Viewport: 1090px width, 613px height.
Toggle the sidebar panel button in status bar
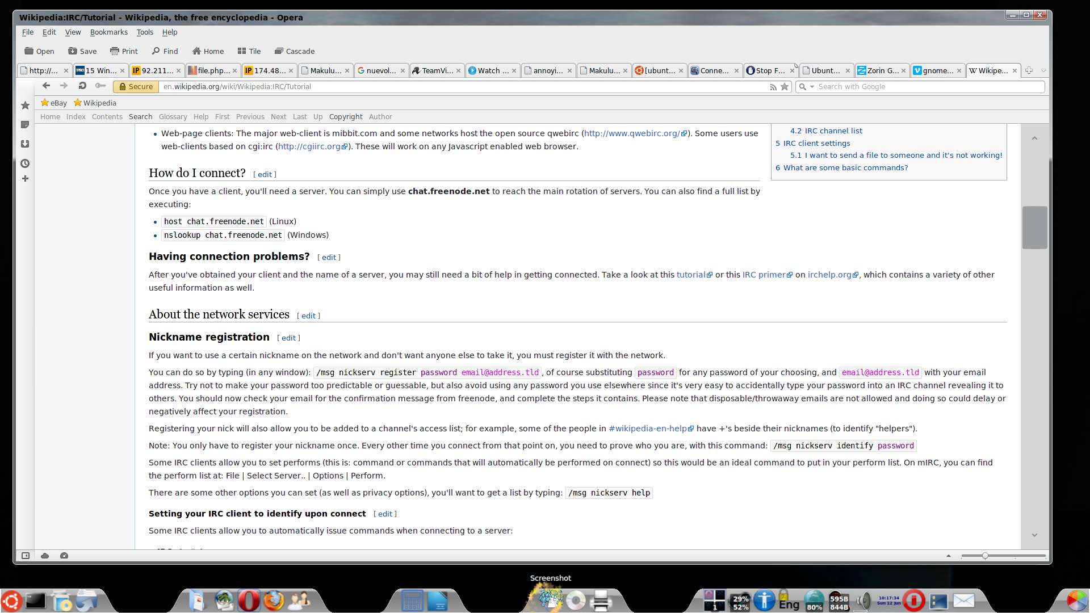[26, 556]
